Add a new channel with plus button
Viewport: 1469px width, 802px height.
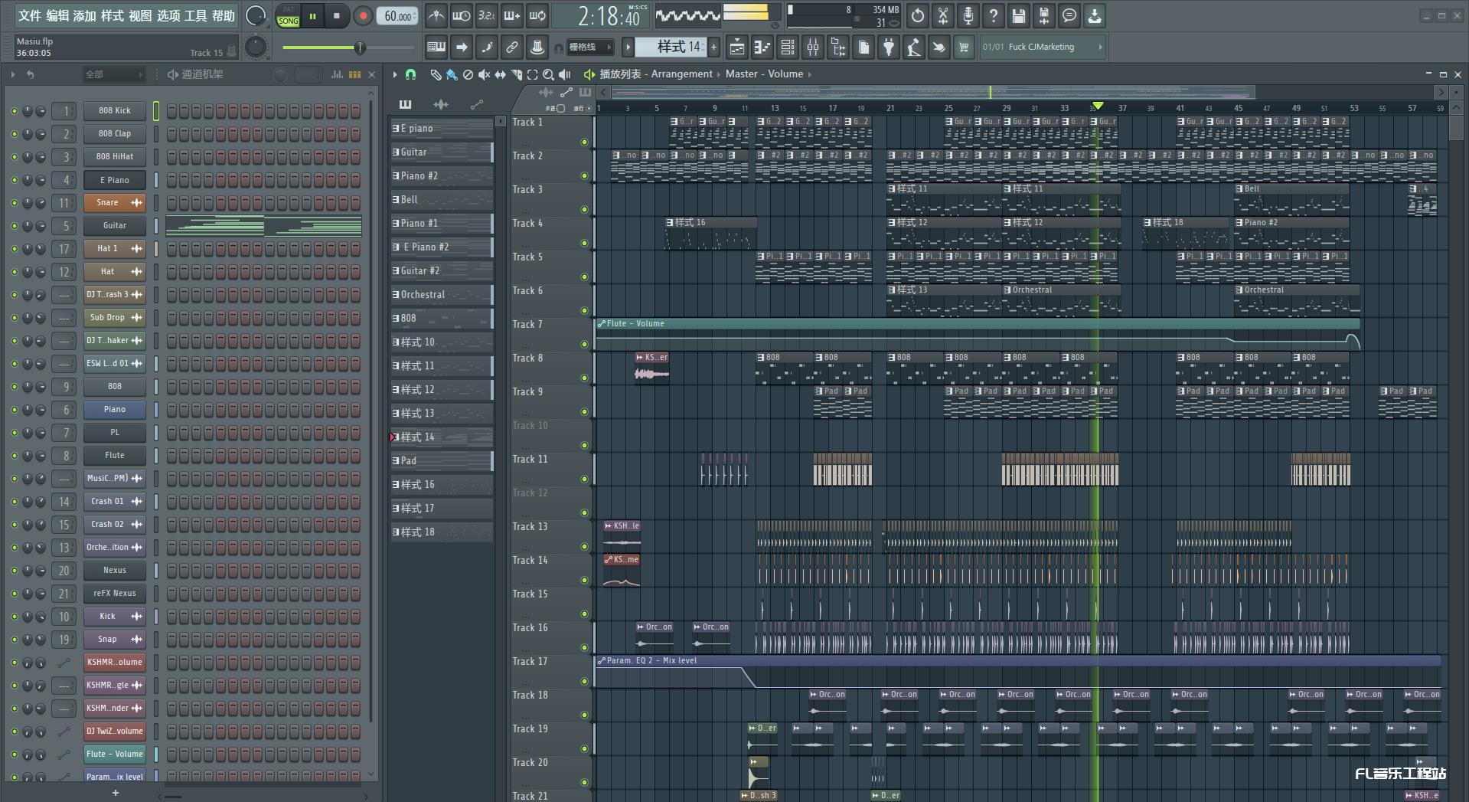pos(116,793)
